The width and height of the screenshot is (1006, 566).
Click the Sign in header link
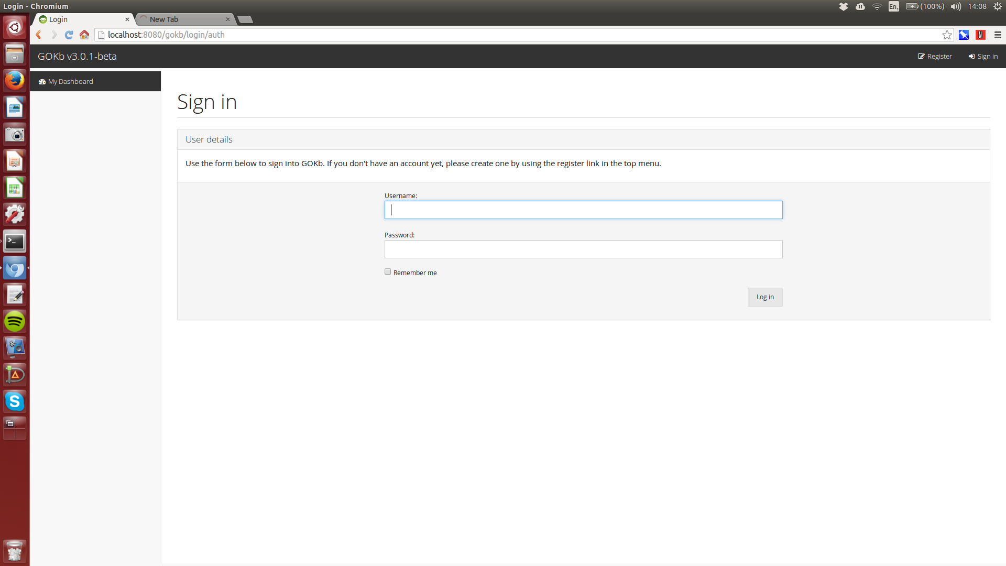click(983, 56)
